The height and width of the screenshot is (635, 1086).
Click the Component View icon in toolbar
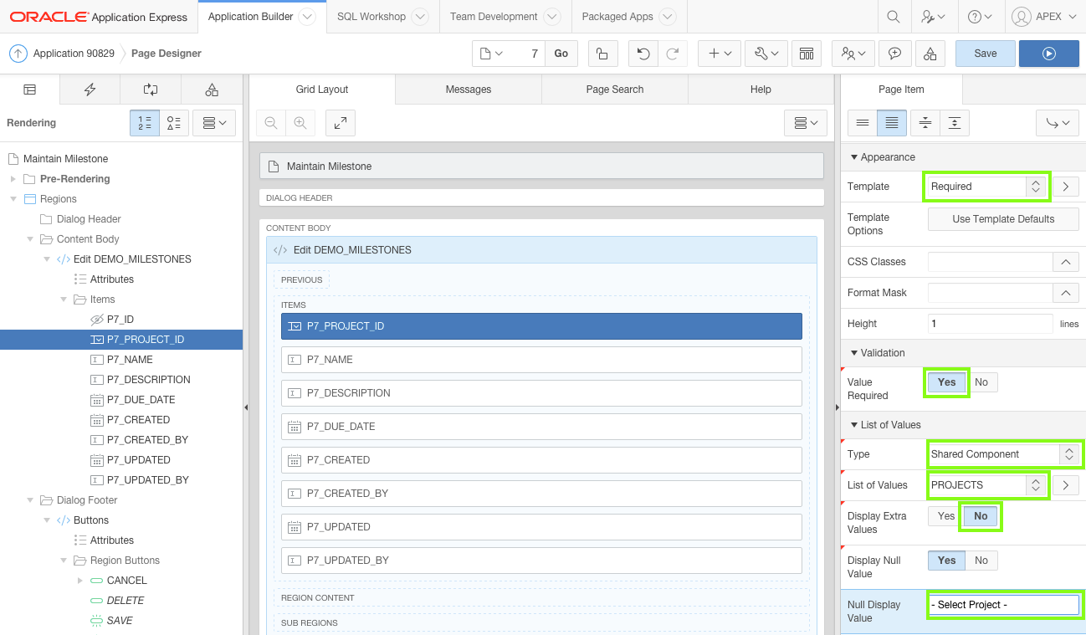coord(807,54)
